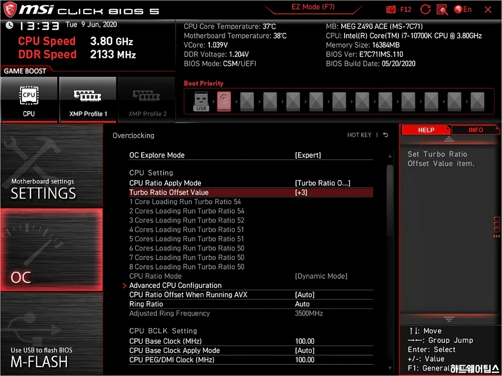Click the clock icon beside 13:33

click(x=9, y=25)
